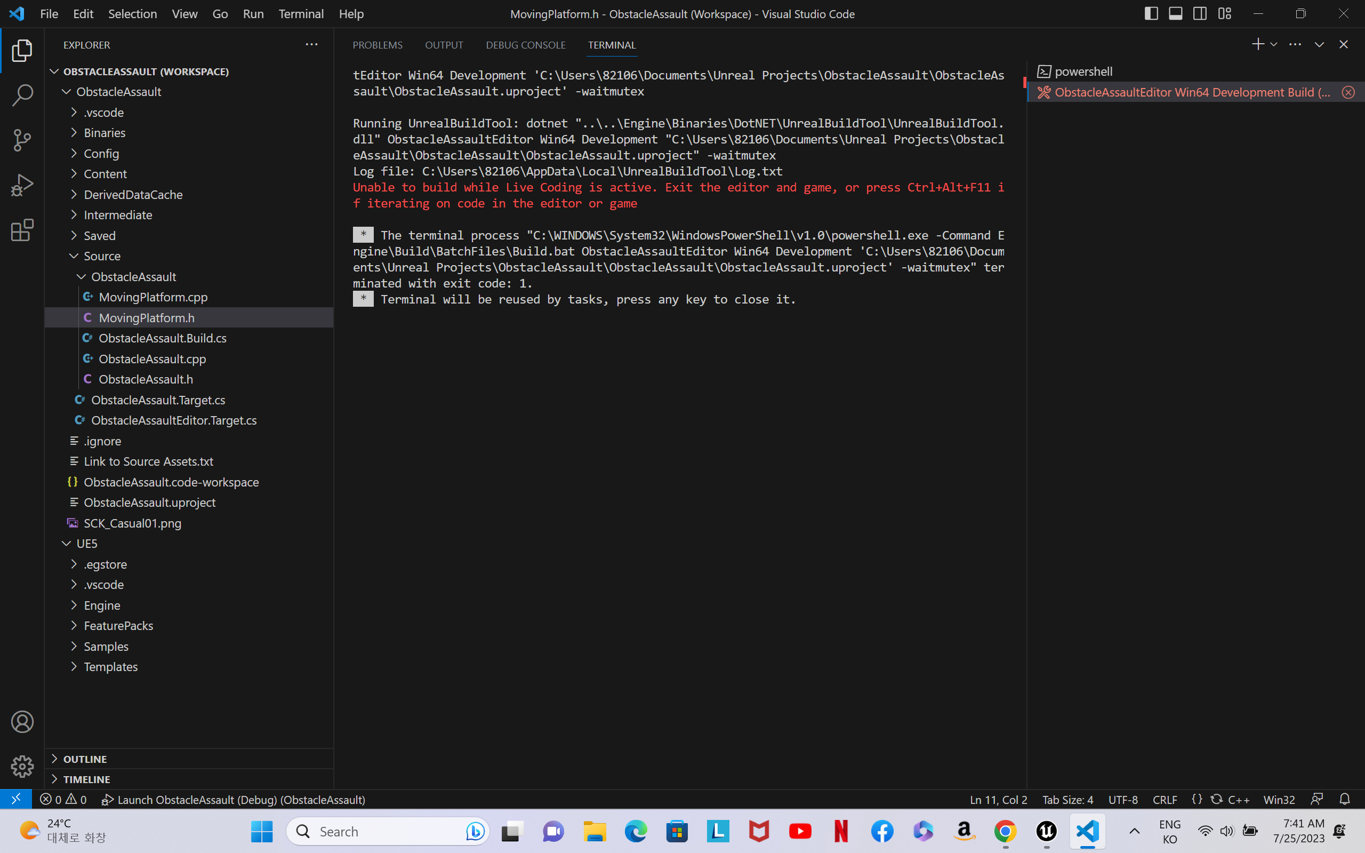Collapse the Source folder
Viewport: 1365px width, 853px height.
point(101,256)
